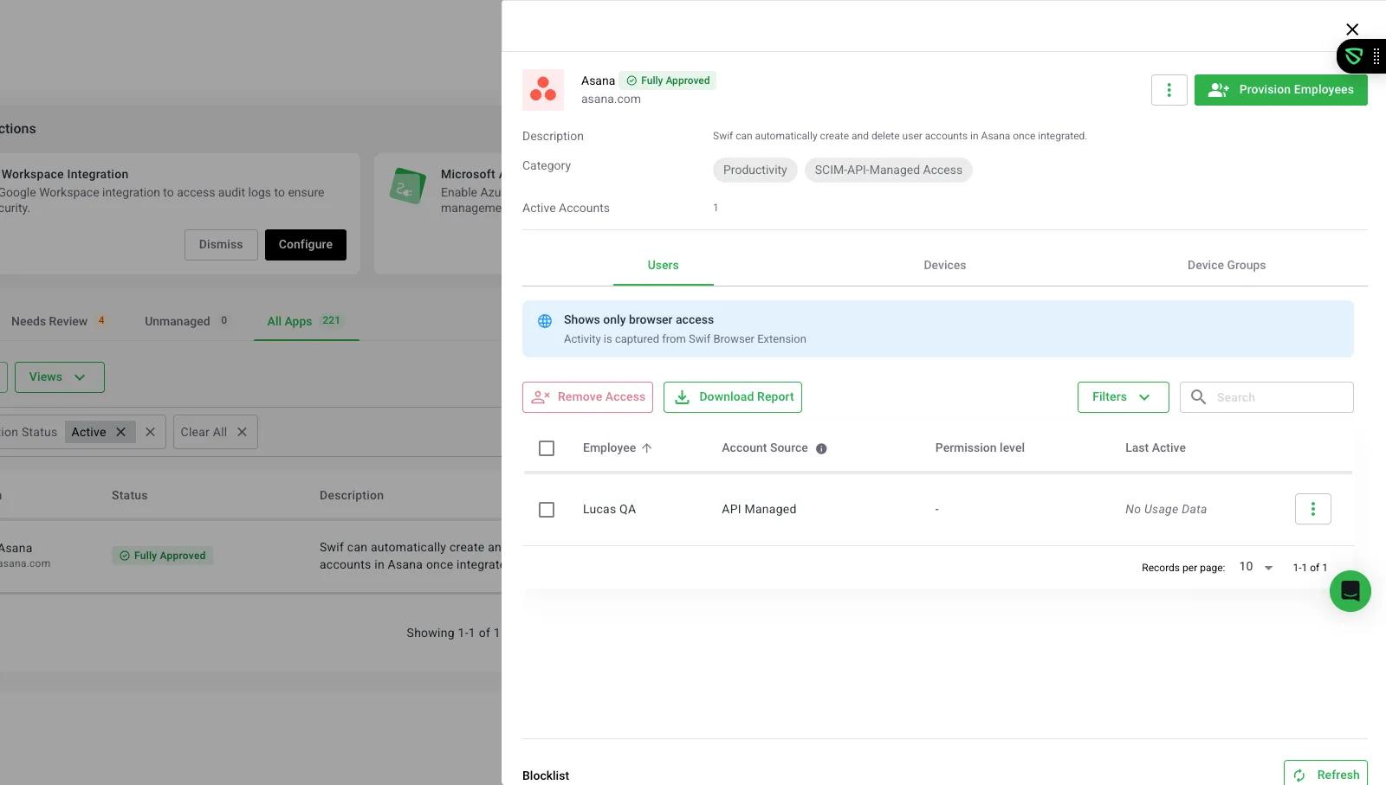The width and height of the screenshot is (1386, 785).
Task: Open the Records per page dropdown
Action: pos(1255,567)
